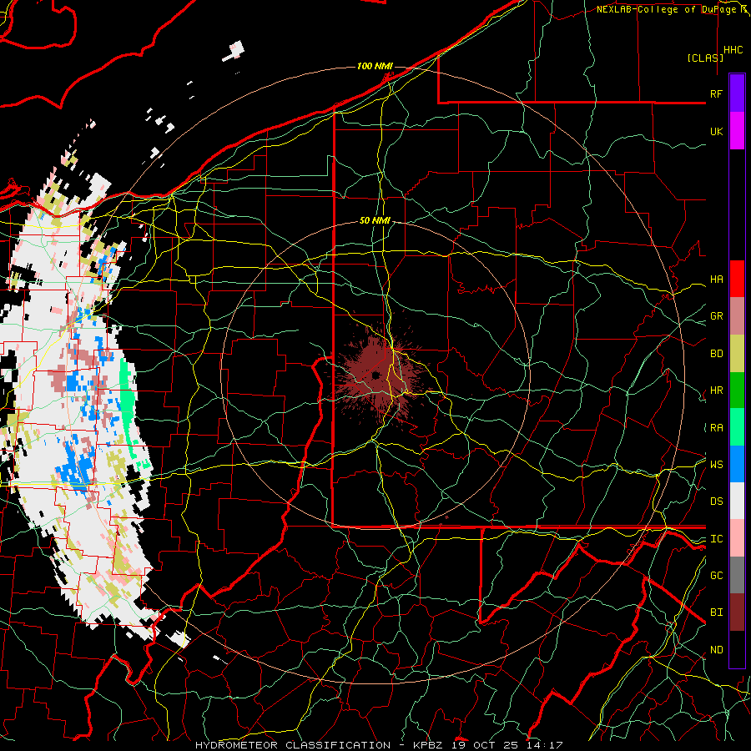Click the HHC product code label
Image resolution: width=751 pixels, height=751 pixels.
click(733, 50)
